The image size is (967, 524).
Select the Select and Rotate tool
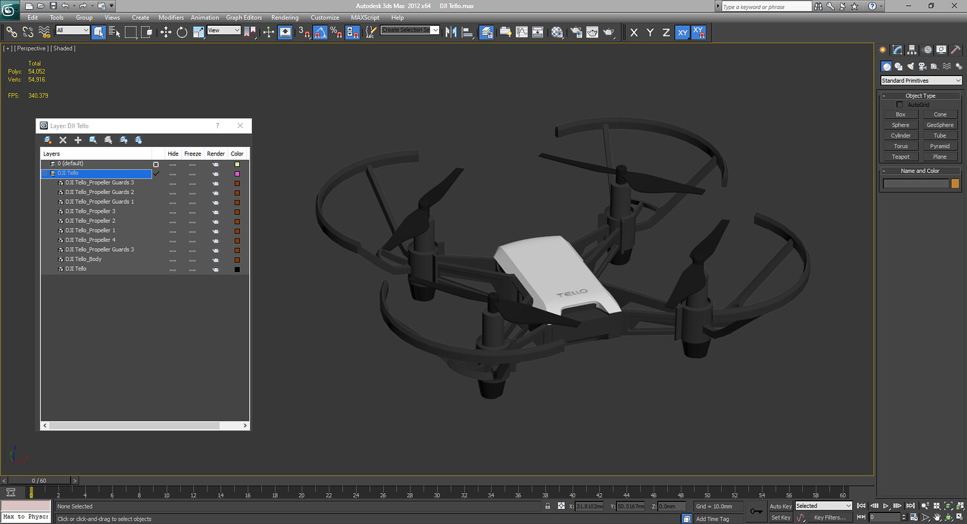(x=182, y=32)
